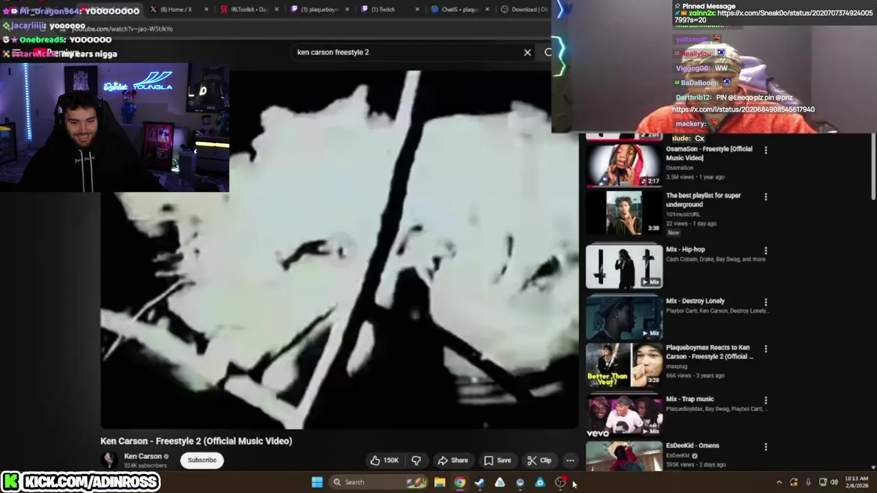Close the IRLToolkit tab
The image size is (877, 493).
coord(277,10)
